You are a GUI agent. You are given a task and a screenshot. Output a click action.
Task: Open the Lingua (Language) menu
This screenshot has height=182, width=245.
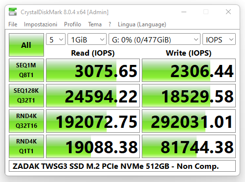click(142, 24)
